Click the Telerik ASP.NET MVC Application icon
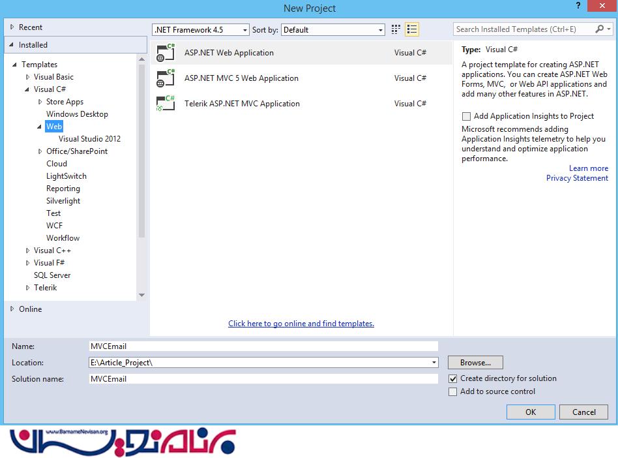The height and width of the screenshot is (458, 618). (x=166, y=104)
